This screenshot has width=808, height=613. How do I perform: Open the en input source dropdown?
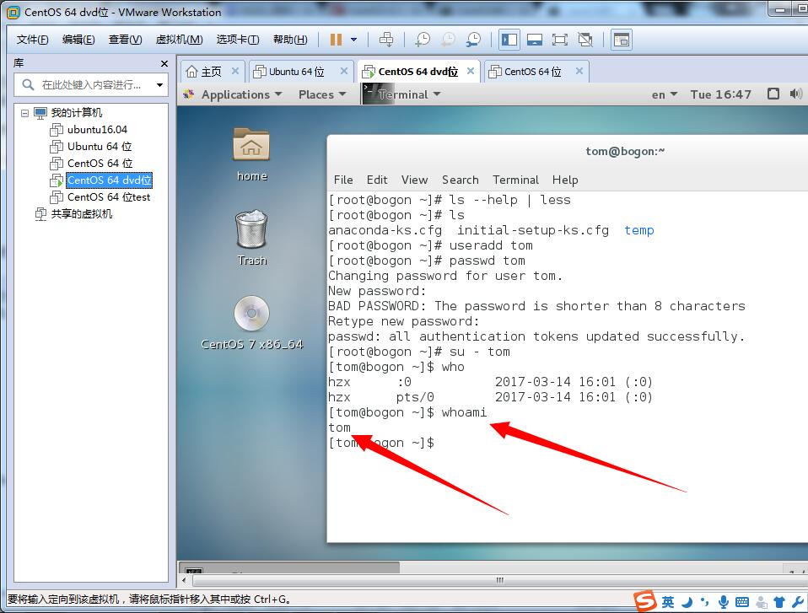coord(665,94)
